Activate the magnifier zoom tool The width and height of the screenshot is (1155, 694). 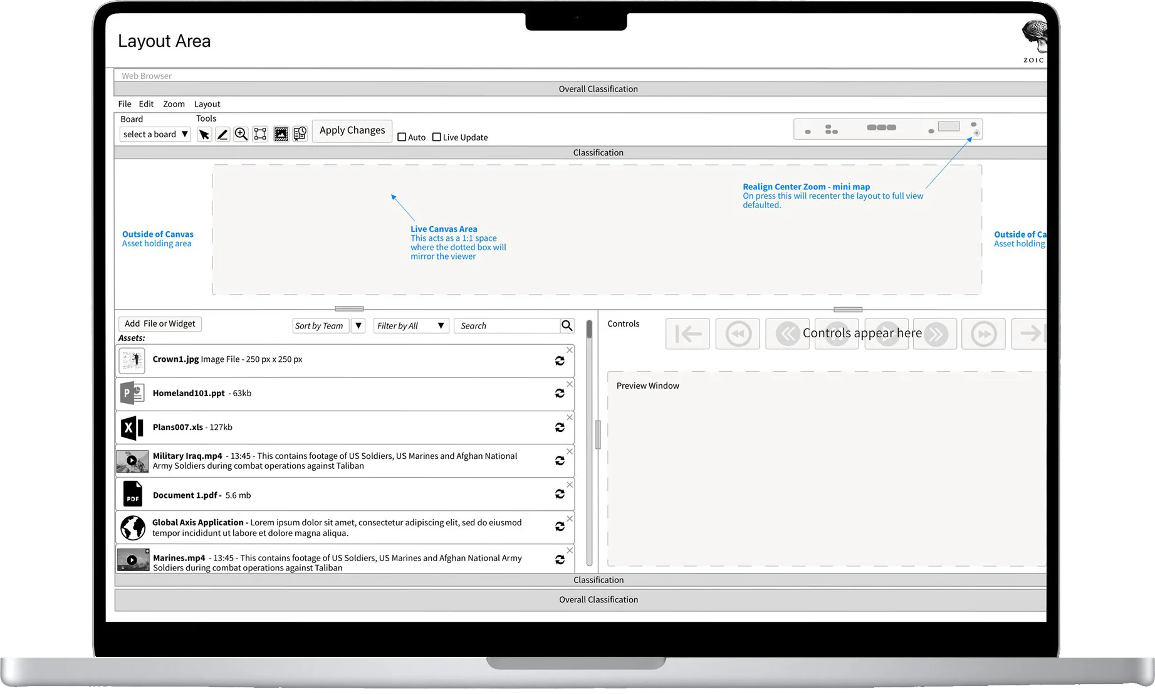(x=241, y=134)
